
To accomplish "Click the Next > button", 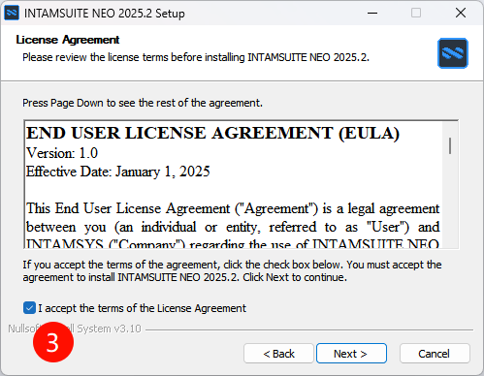I will [351, 354].
